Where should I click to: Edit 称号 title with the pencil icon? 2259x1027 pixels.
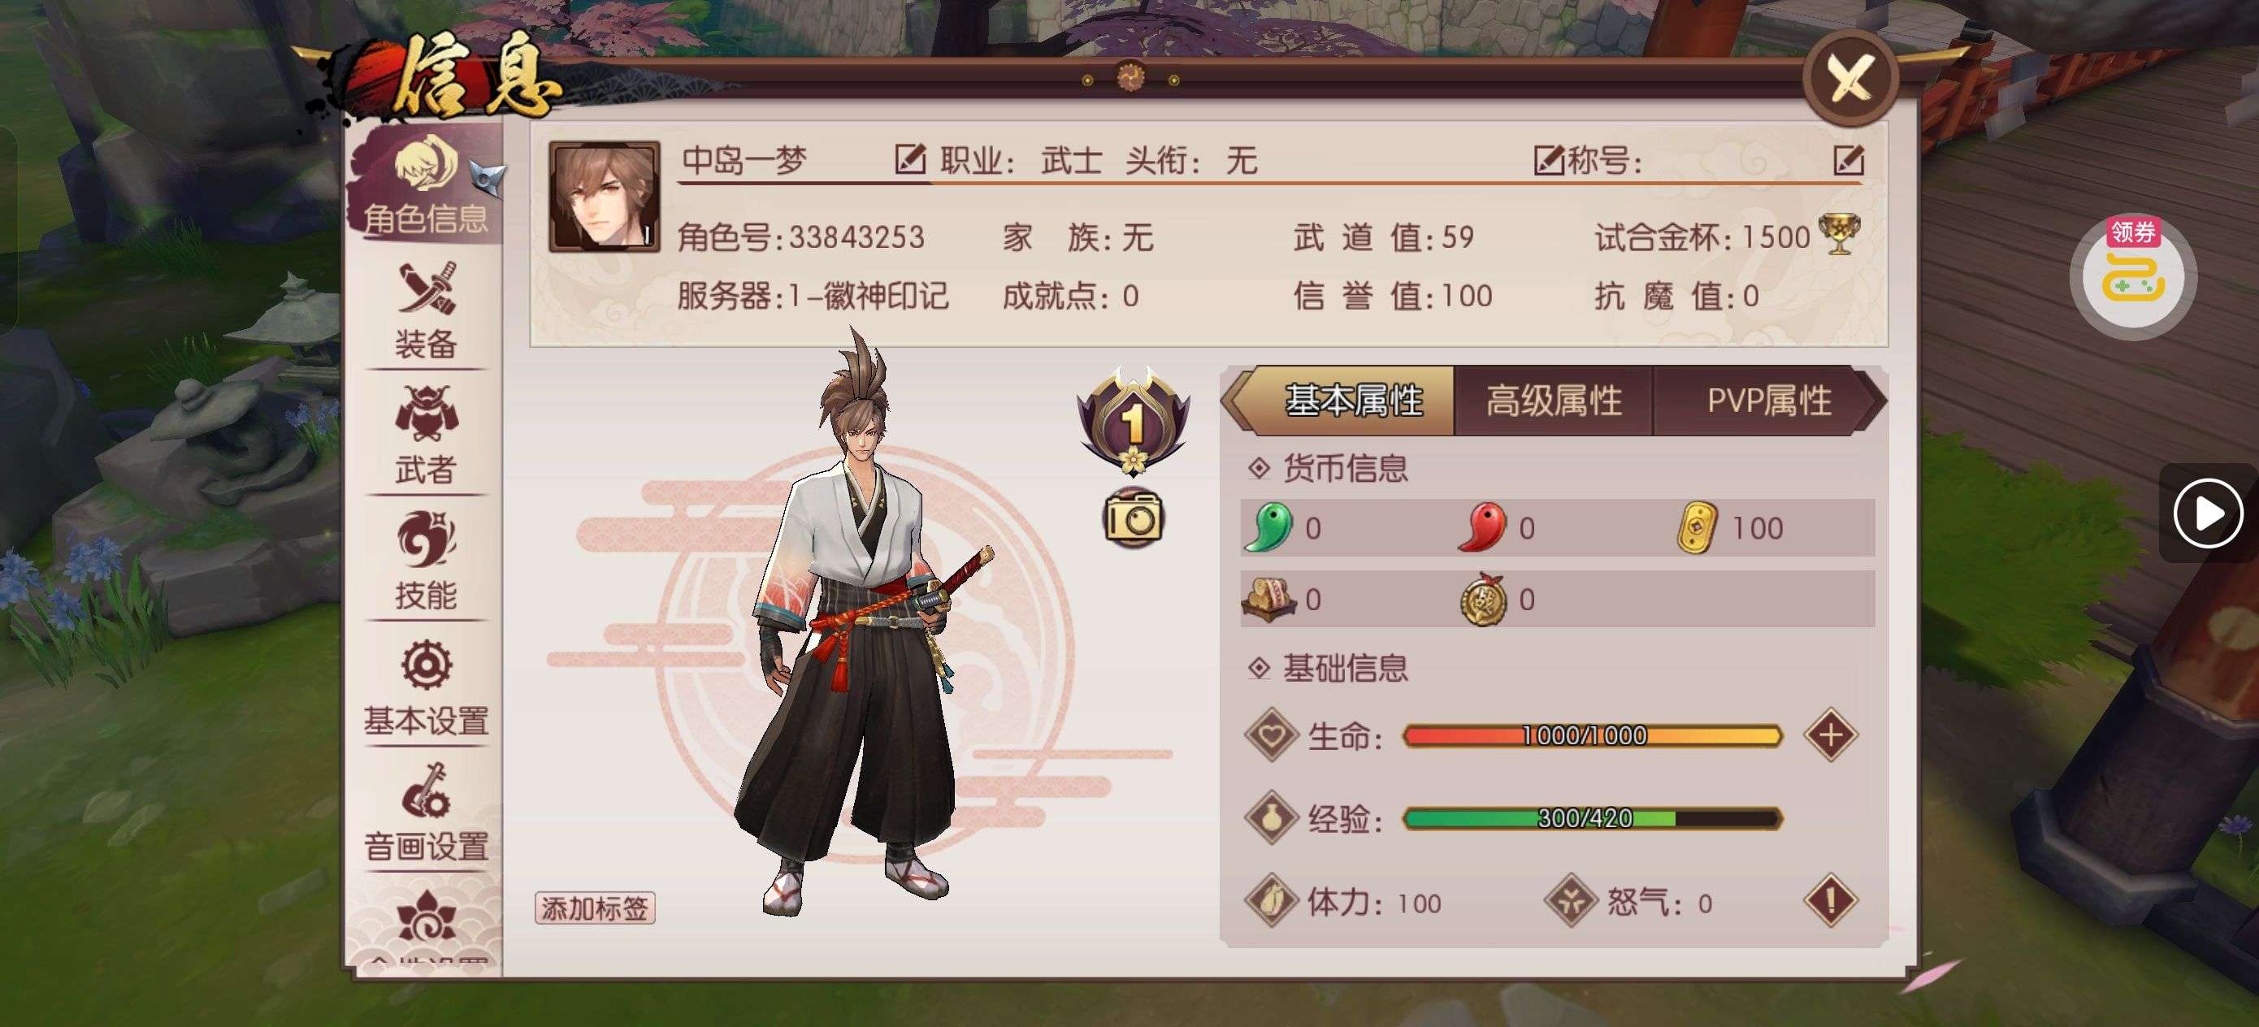point(1849,159)
